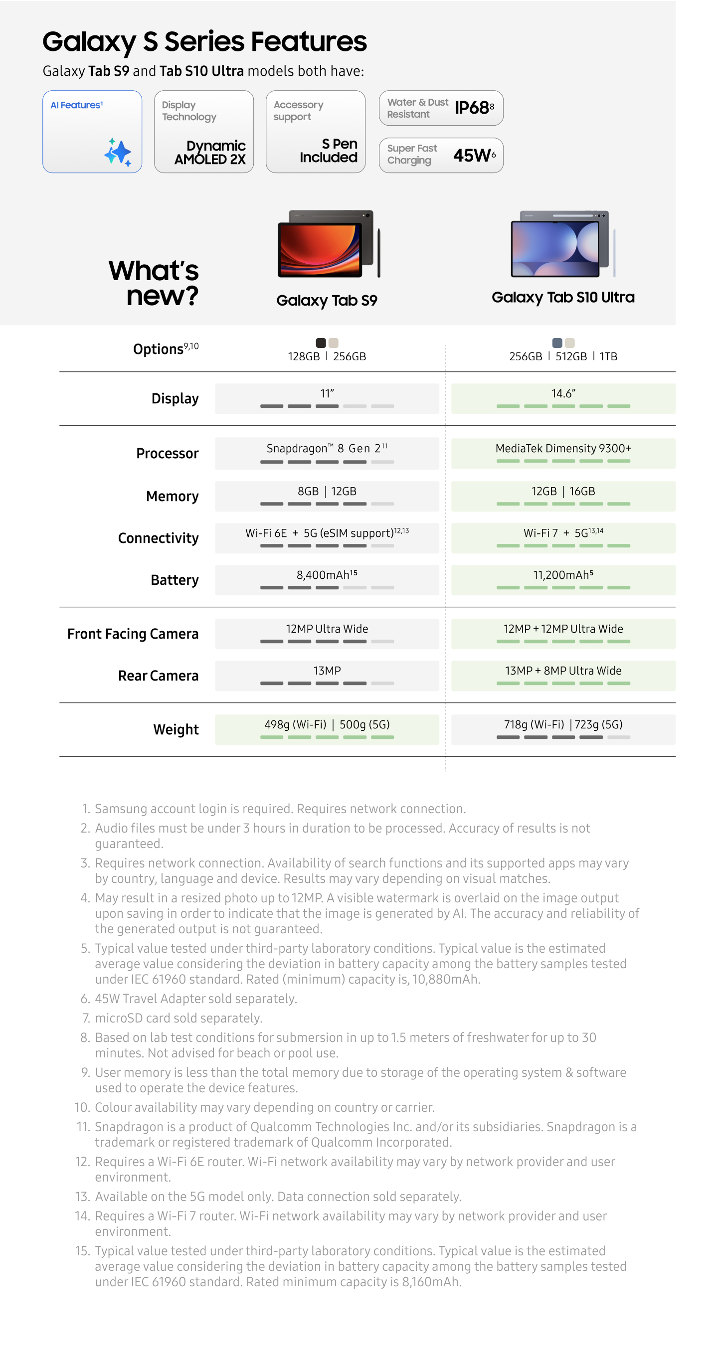Image resolution: width=718 pixels, height=1357 pixels.
Task: Click the Galaxy Tab S10 Ultra heading
Action: (x=562, y=298)
